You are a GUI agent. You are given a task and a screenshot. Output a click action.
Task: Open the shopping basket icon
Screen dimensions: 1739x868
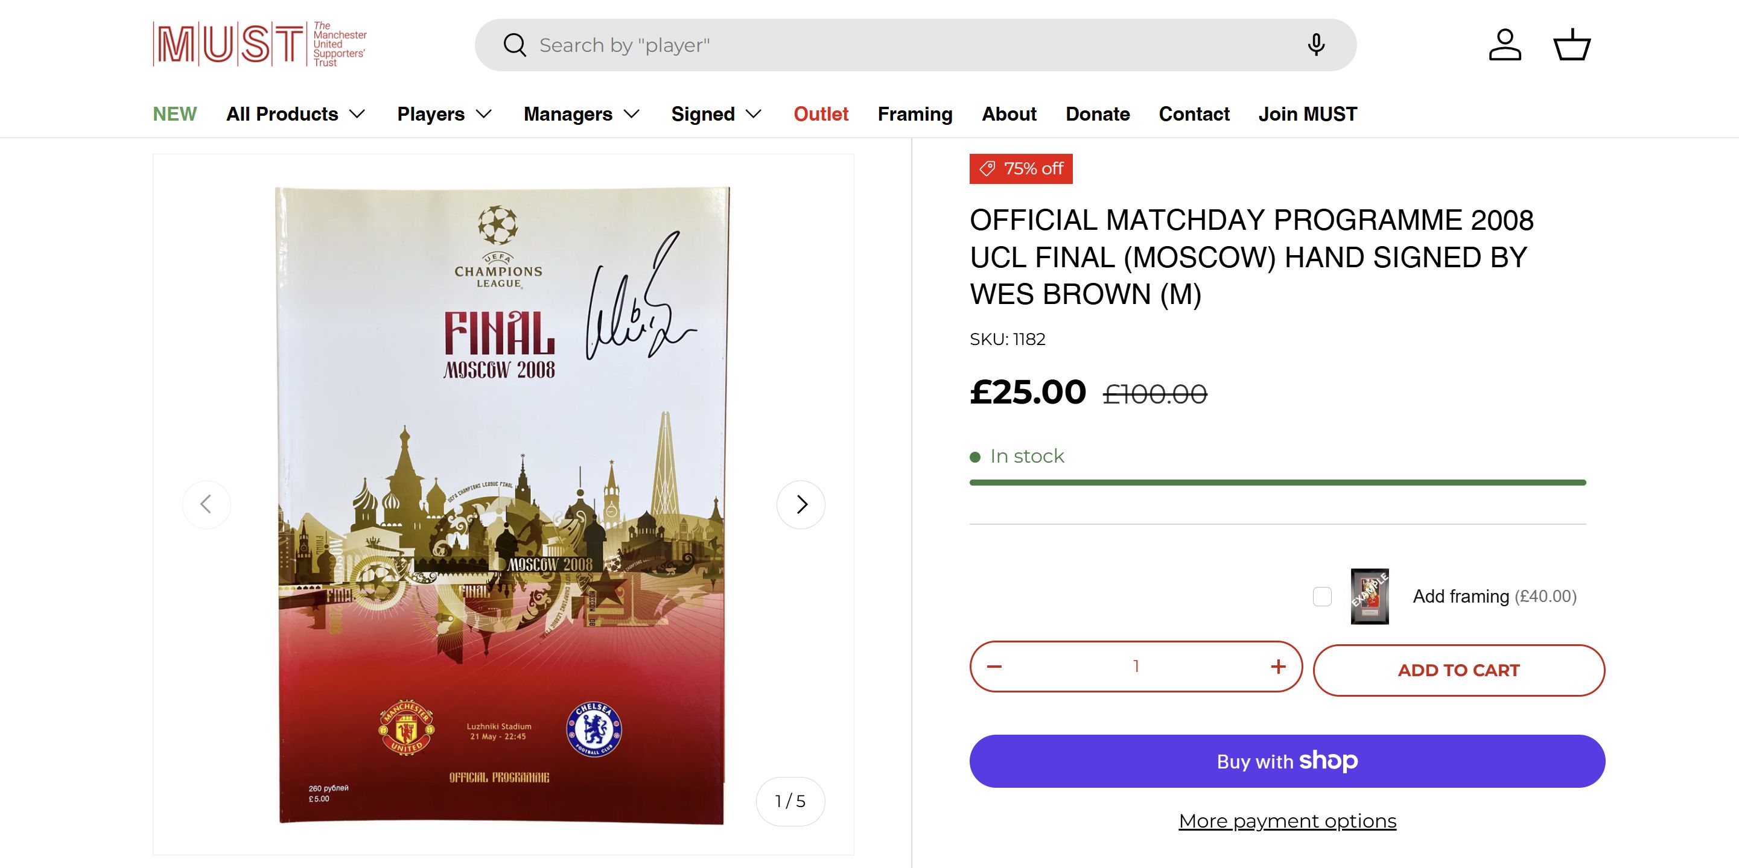(x=1572, y=45)
